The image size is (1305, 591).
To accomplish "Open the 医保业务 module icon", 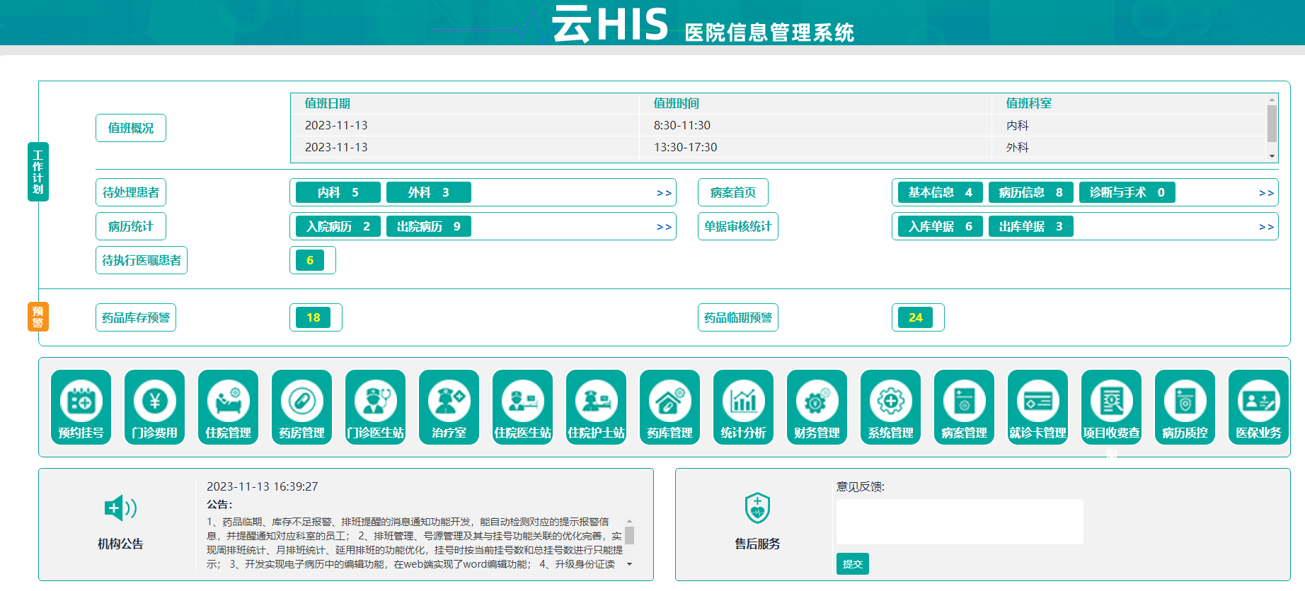I will click(x=1259, y=407).
